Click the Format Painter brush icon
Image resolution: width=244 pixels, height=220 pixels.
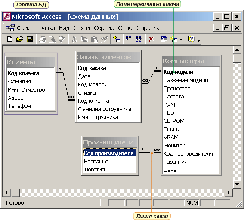click(104, 39)
